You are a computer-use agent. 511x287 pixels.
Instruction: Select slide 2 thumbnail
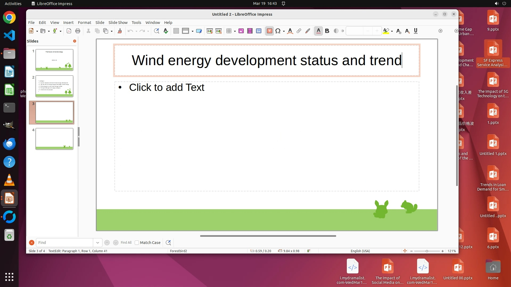point(54,86)
